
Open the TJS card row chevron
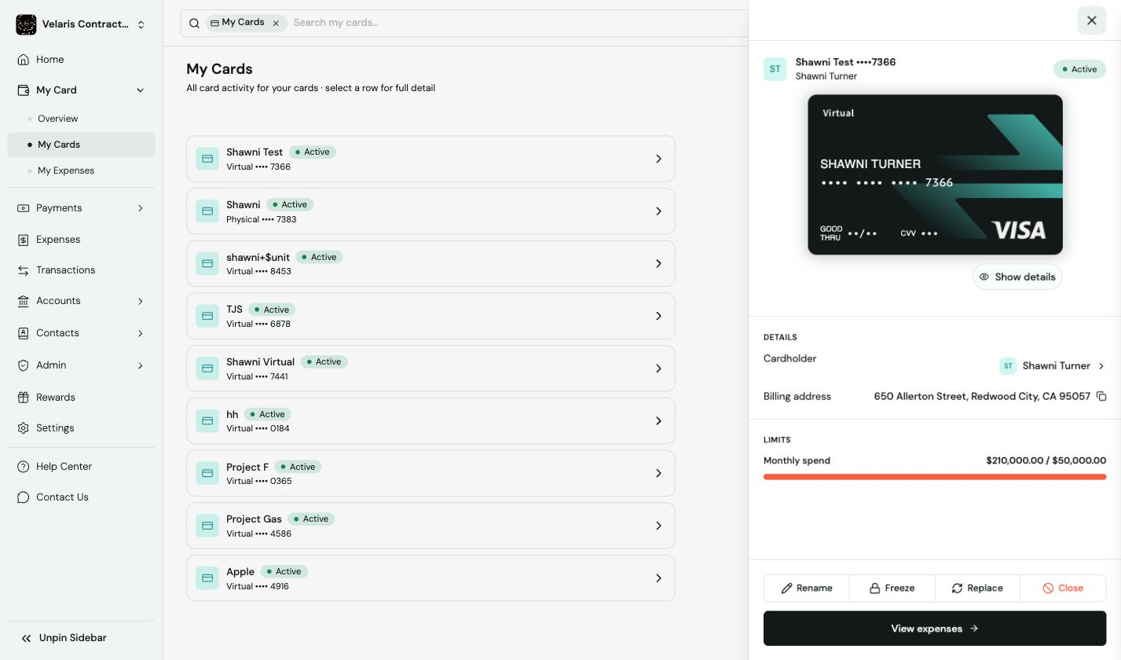coord(658,316)
